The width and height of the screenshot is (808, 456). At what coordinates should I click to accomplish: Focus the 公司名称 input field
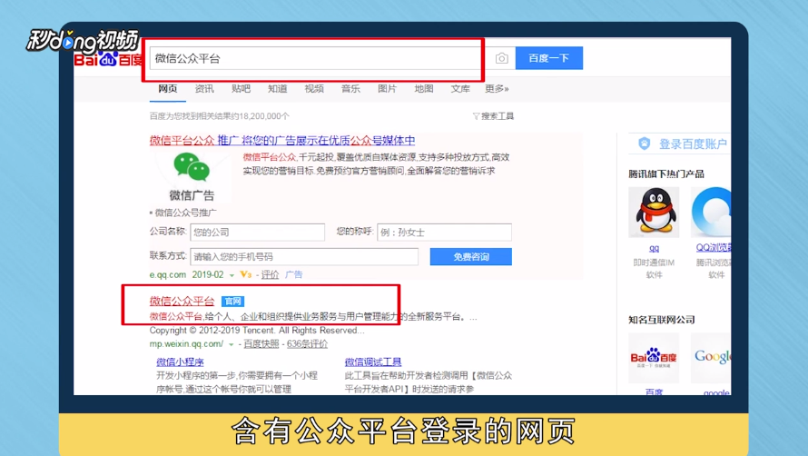(x=258, y=233)
